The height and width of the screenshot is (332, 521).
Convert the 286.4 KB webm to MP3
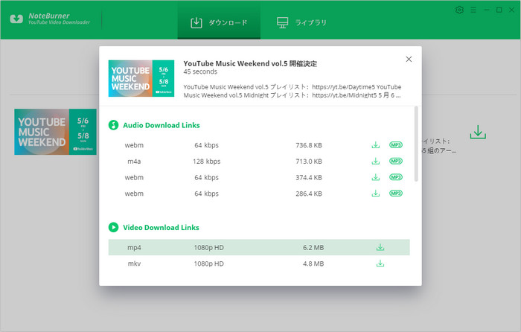[396, 193]
